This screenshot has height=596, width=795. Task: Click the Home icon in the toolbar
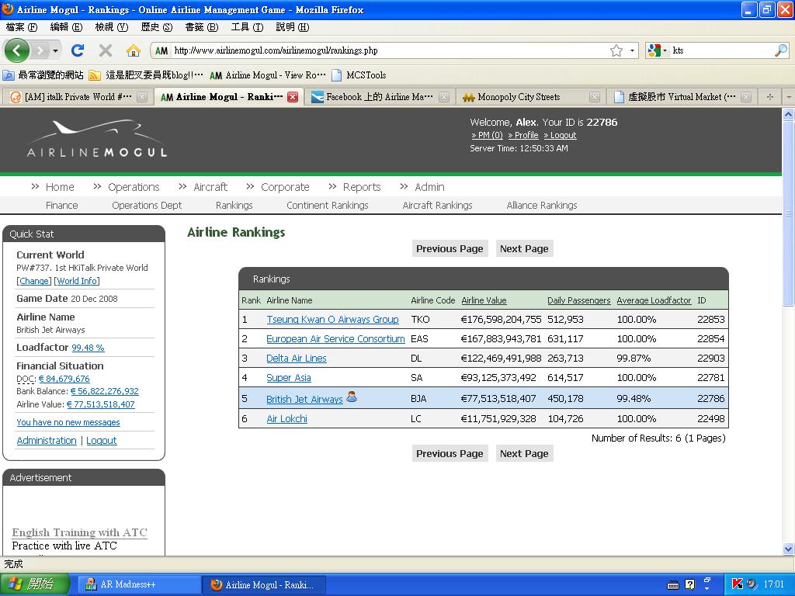[134, 50]
